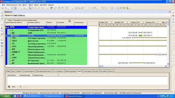Expand the ВР Банковские node
The height and width of the screenshot is (98, 175).
[x=8, y=63]
